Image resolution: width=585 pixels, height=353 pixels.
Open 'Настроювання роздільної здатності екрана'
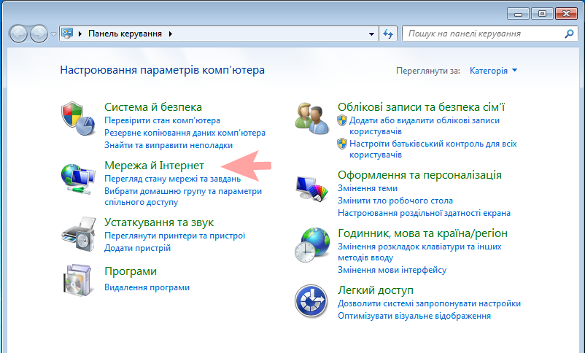click(x=424, y=213)
